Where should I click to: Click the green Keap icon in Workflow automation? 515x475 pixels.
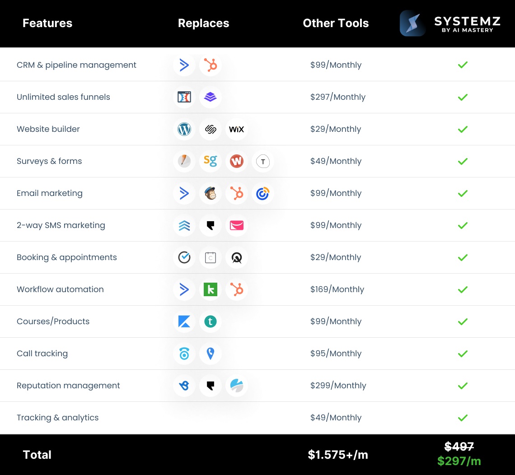click(210, 289)
